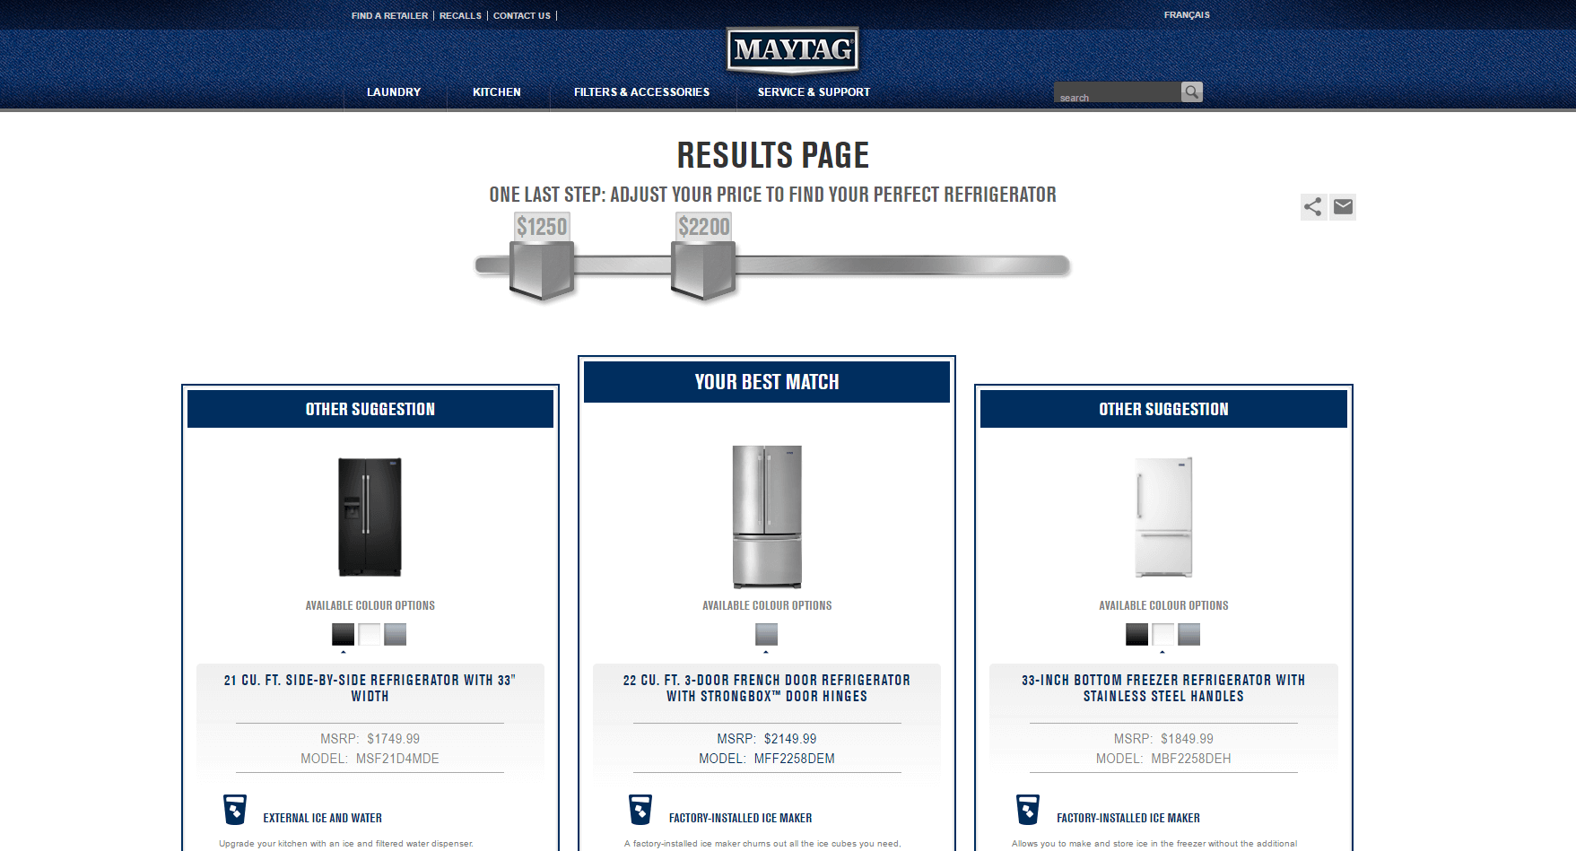This screenshot has width=1576, height=851.
Task: Click the Your Best Match header
Action: click(767, 382)
